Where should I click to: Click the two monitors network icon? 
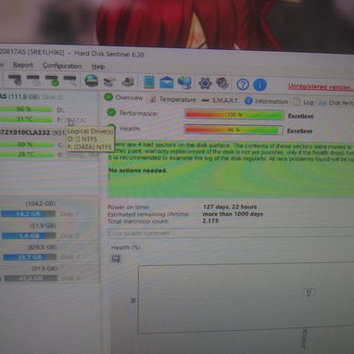[184, 82]
